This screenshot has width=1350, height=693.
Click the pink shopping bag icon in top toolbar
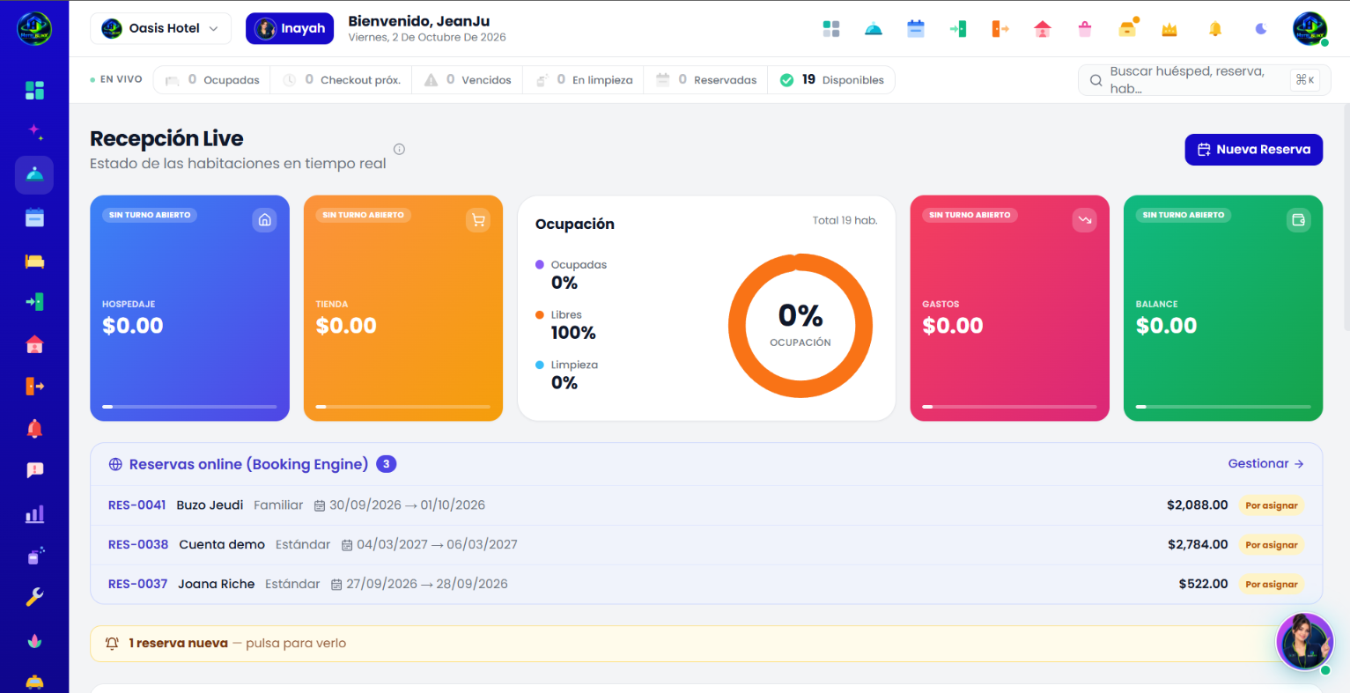1085,29
